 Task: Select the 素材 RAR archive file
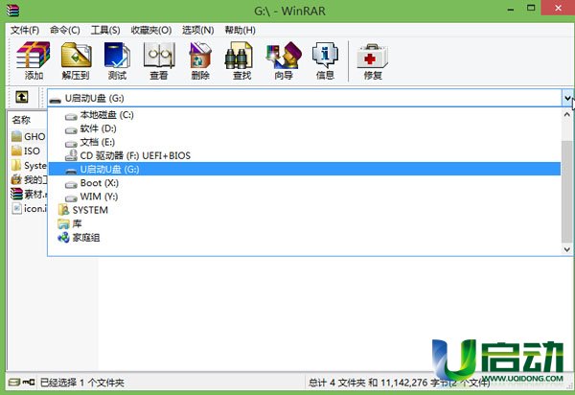coord(30,194)
